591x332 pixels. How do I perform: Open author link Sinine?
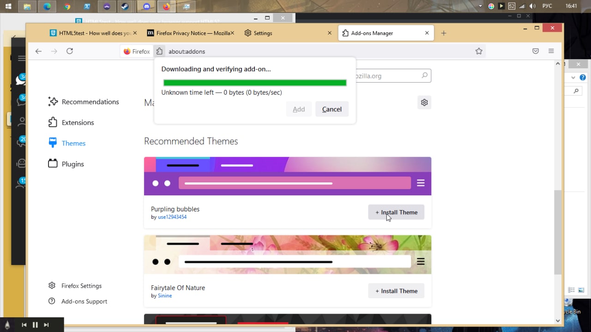coord(165,296)
